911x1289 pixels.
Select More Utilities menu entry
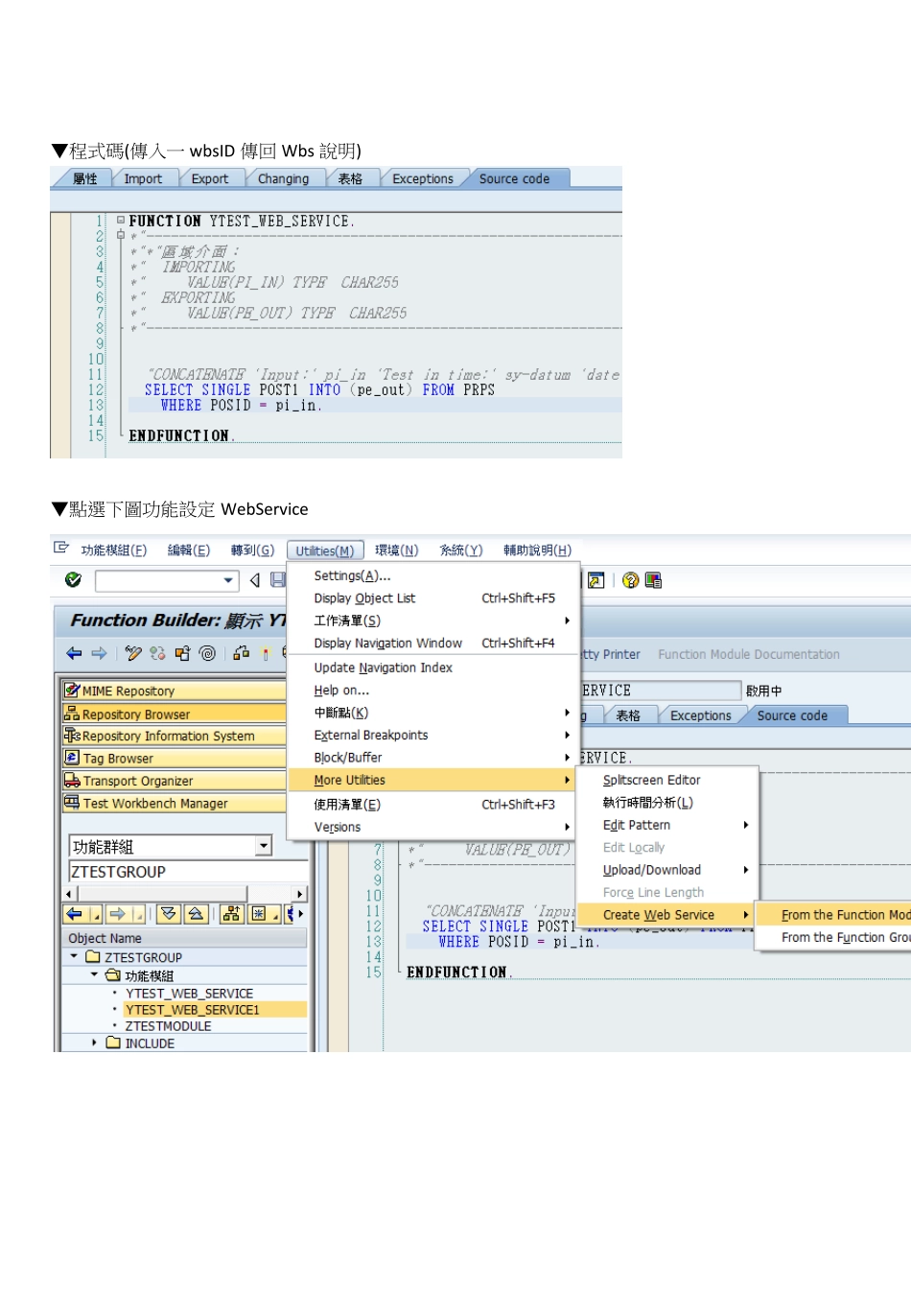point(432,780)
